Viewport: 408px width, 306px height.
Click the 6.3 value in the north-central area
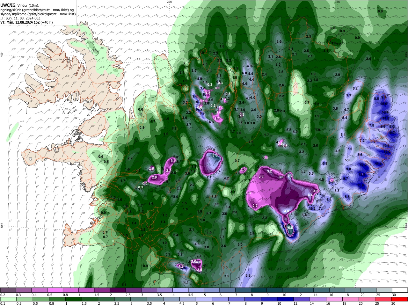click(211, 122)
